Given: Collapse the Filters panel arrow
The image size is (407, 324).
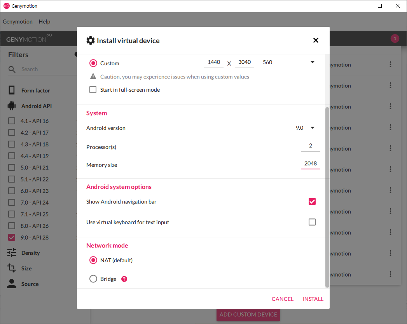Looking at the screenshot, I should (x=75, y=54).
